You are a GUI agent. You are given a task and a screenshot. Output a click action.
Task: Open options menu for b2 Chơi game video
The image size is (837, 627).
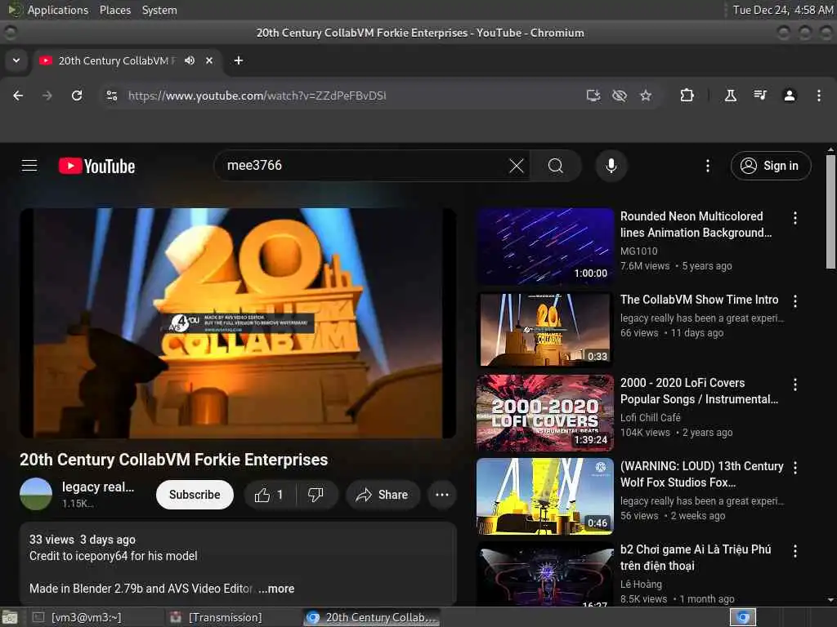tap(795, 551)
